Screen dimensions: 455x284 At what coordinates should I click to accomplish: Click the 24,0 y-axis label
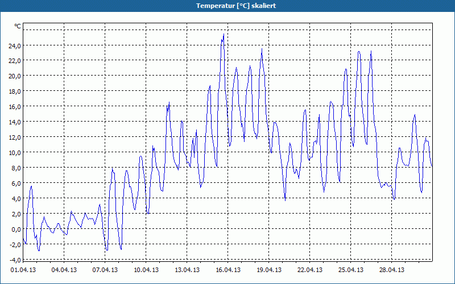pyautogui.click(x=15, y=45)
